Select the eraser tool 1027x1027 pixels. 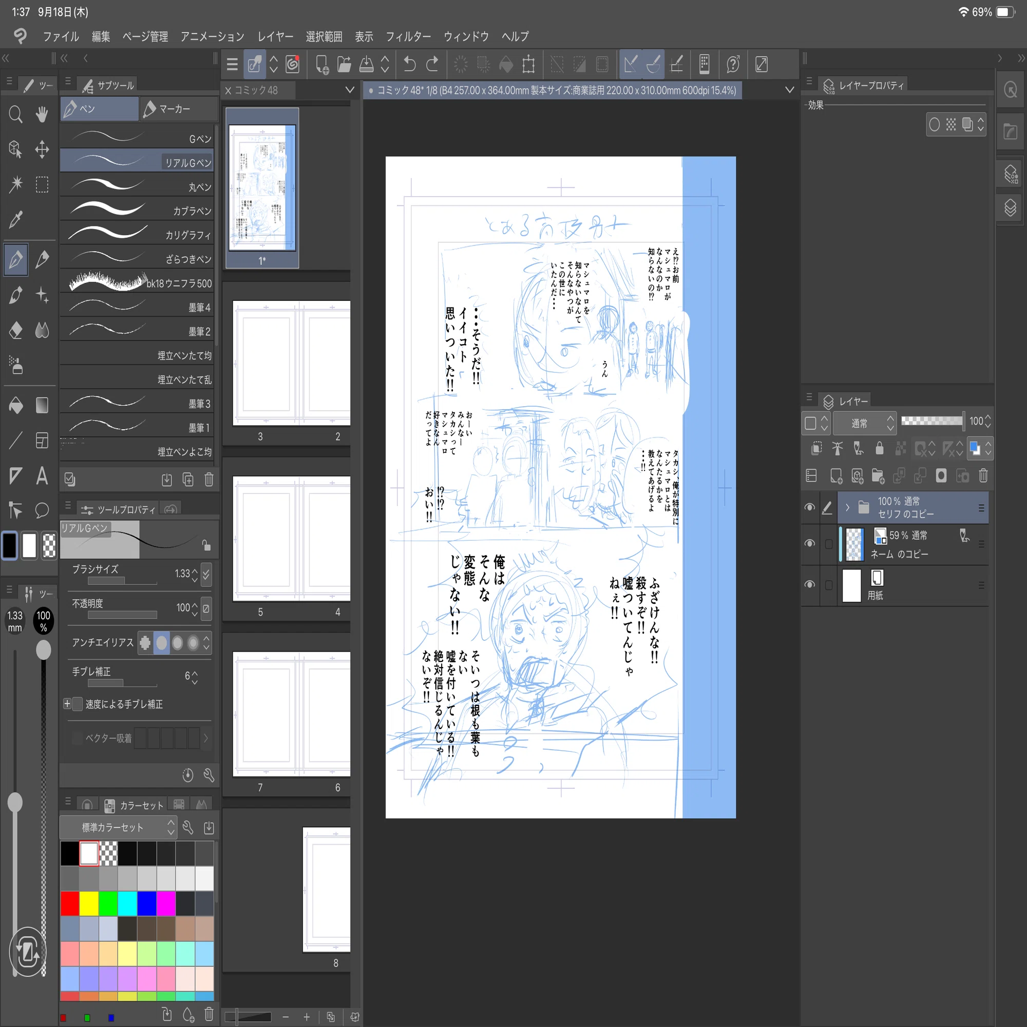coord(15,330)
